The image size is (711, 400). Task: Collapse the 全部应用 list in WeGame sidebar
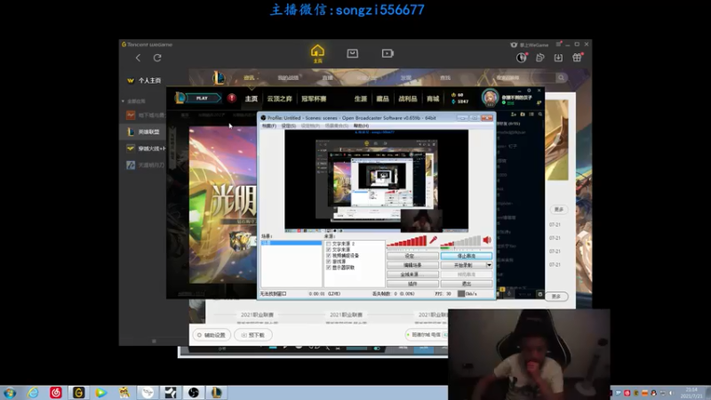coord(123,101)
